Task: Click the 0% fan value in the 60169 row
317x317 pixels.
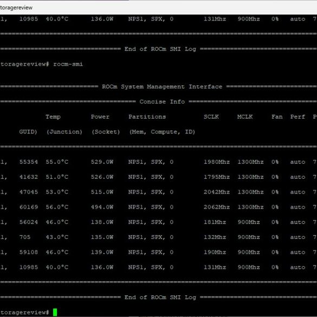Action: (275, 207)
